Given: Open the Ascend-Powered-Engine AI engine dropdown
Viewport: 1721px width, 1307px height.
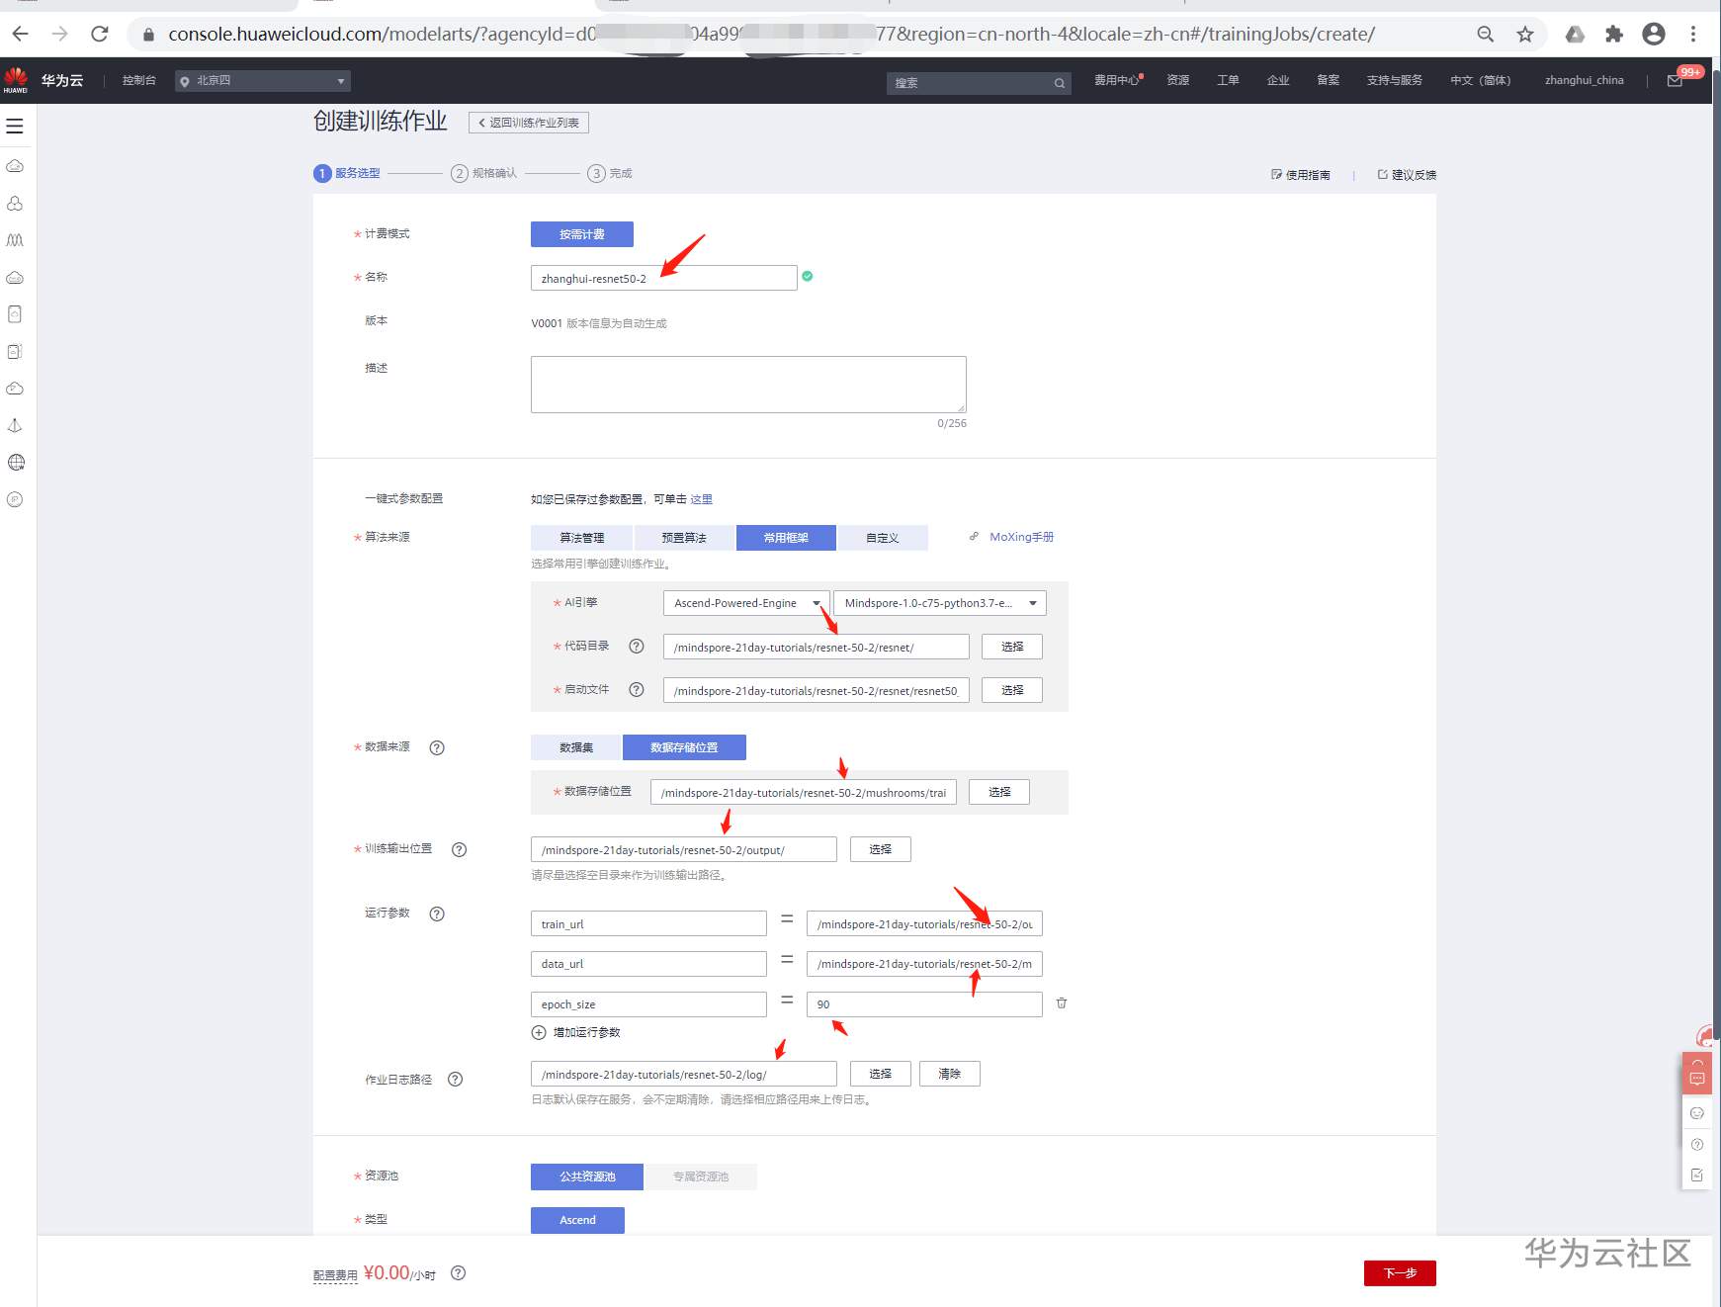Looking at the screenshot, I should pyautogui.click(x=747, y=603).
